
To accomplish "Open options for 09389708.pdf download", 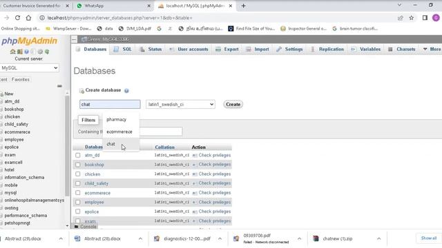I will click(x=299, y=238).
